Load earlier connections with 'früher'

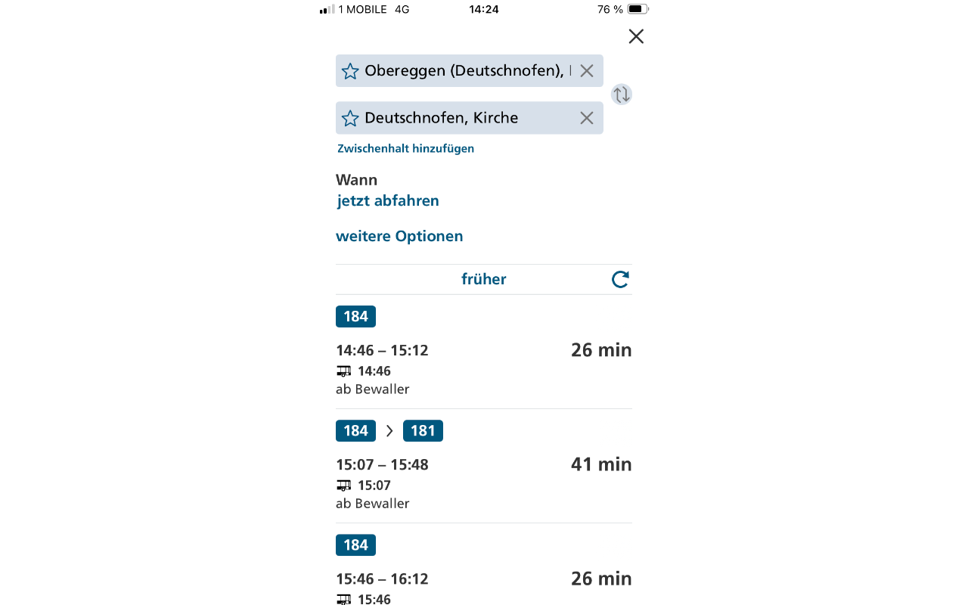pos(483,279)
